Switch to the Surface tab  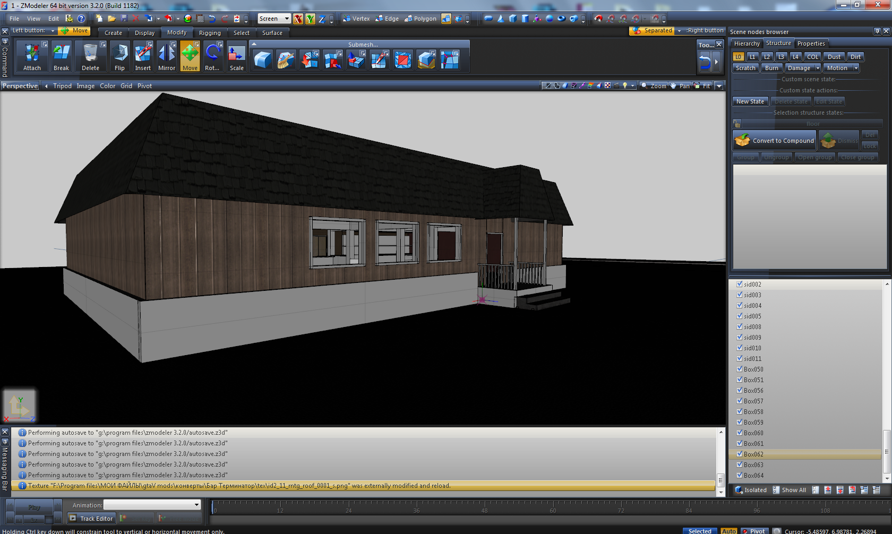(272, 33)
